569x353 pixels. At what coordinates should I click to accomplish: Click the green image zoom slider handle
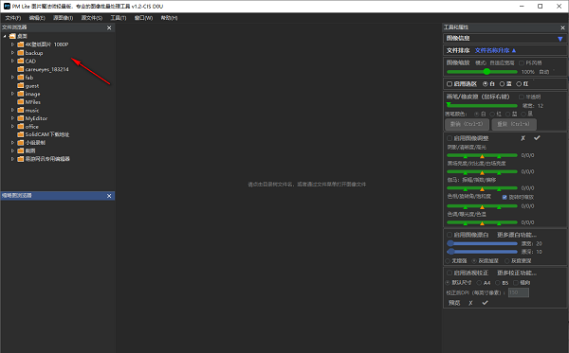(x=486, y=72)
